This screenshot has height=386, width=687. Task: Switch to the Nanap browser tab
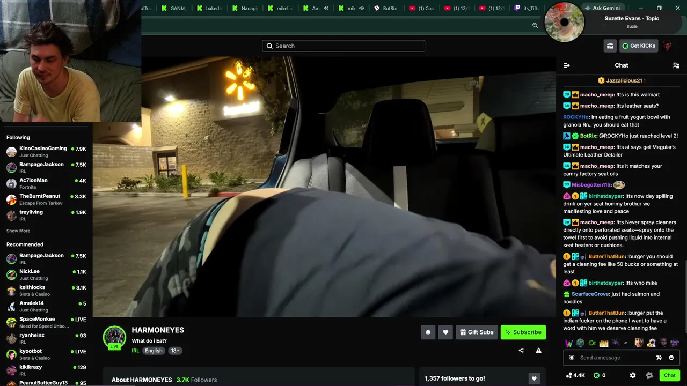click(245, 8)
